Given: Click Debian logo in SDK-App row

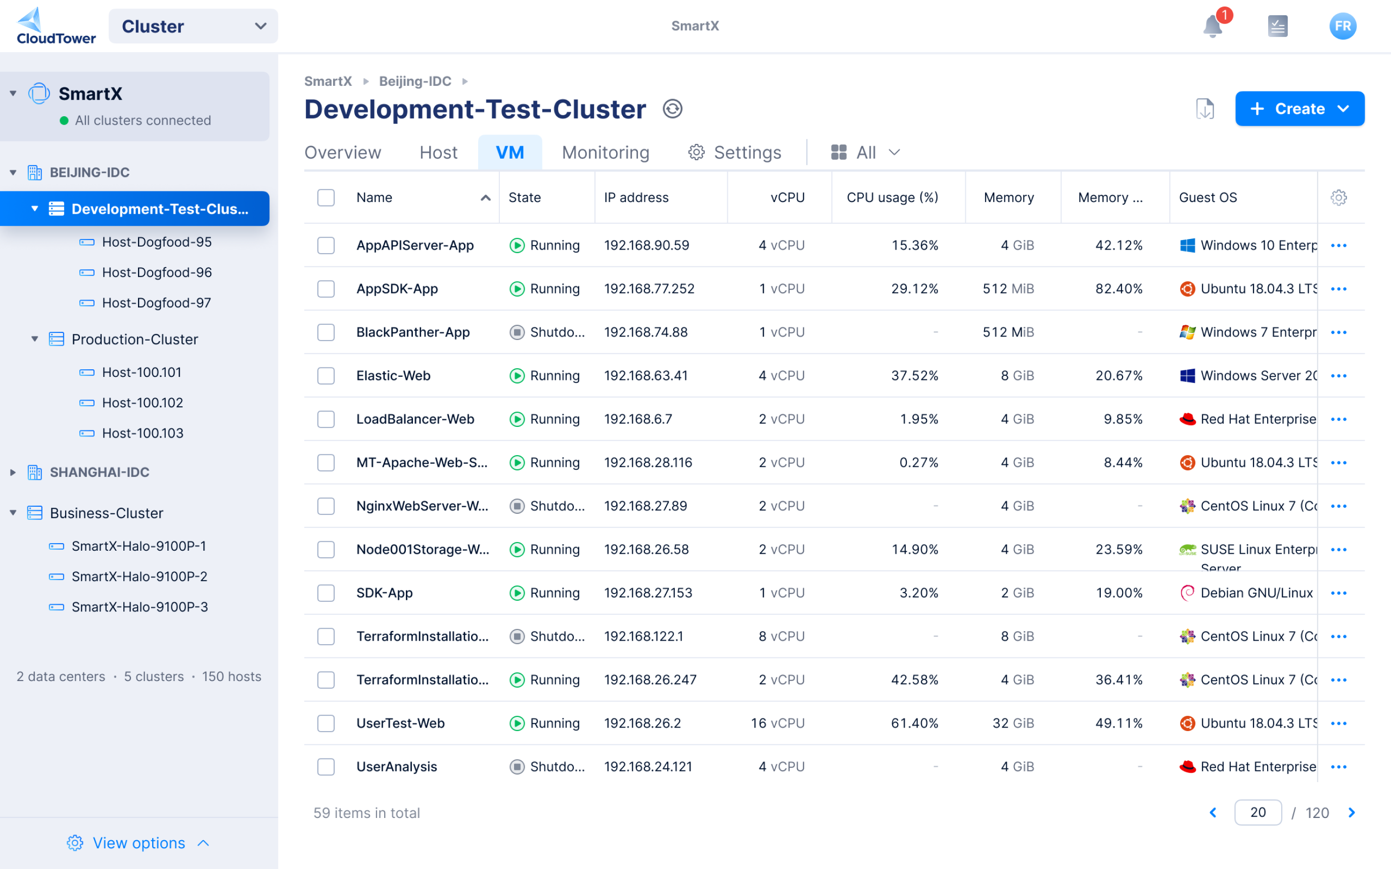Looking at the screenshot, I should 1187,593.
